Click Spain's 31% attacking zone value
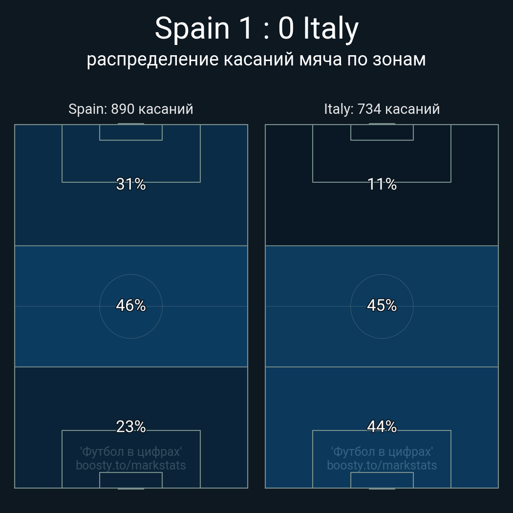The width and height of the screenshot is (513, 513). (x=131, y=184)
